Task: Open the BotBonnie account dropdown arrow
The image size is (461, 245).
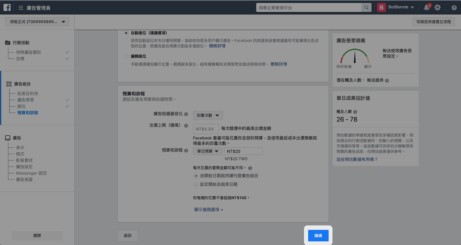Action: click(412, 8)
